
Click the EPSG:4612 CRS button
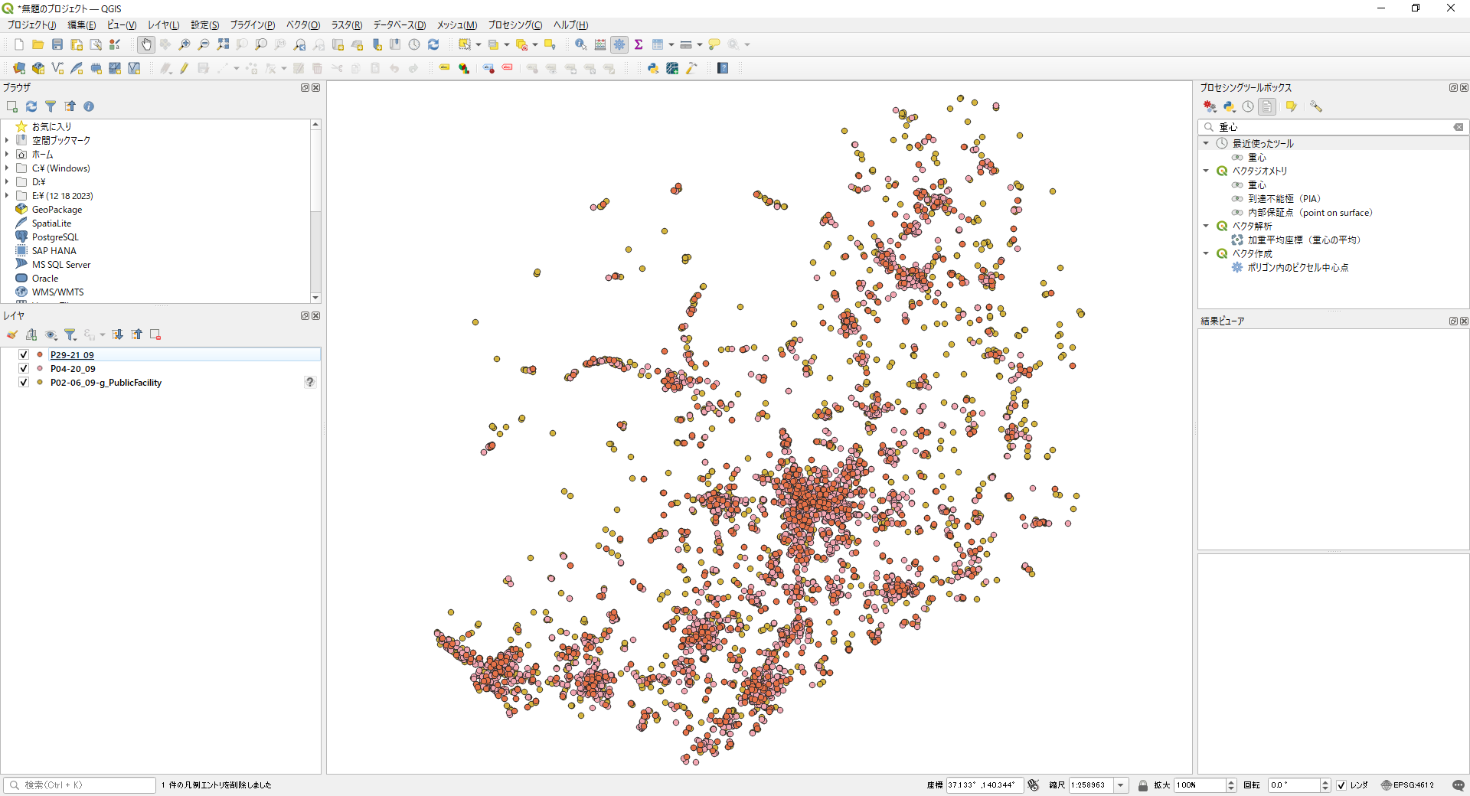1407,785
